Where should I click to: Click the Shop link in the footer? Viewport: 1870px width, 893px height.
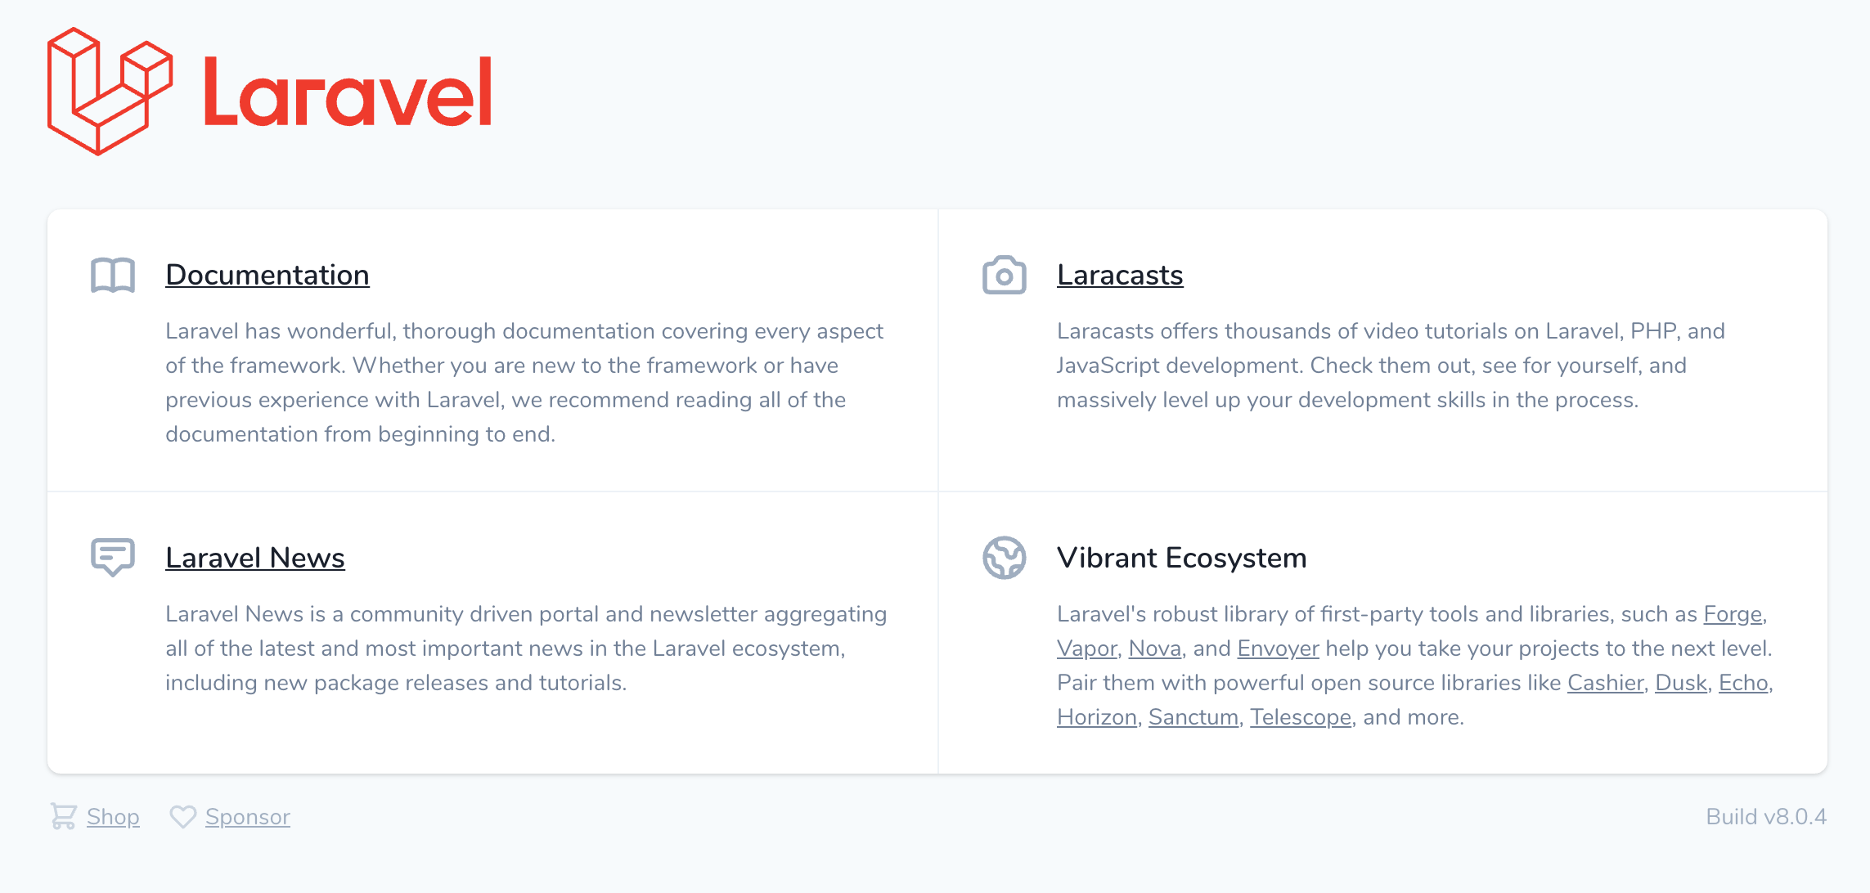[x=113, y=816]
